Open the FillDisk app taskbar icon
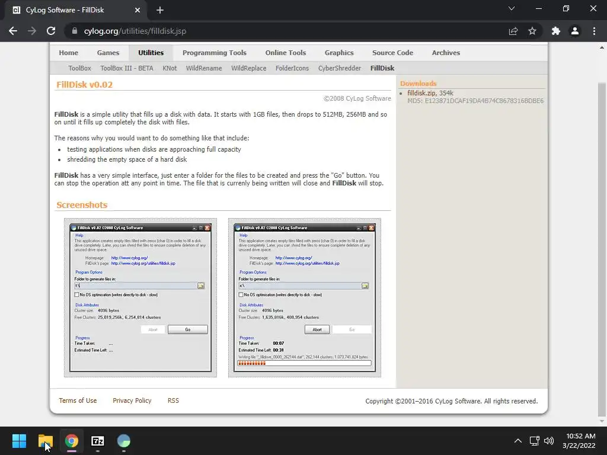The width and height of the screenshot is (607, 455). coord(124,441)
